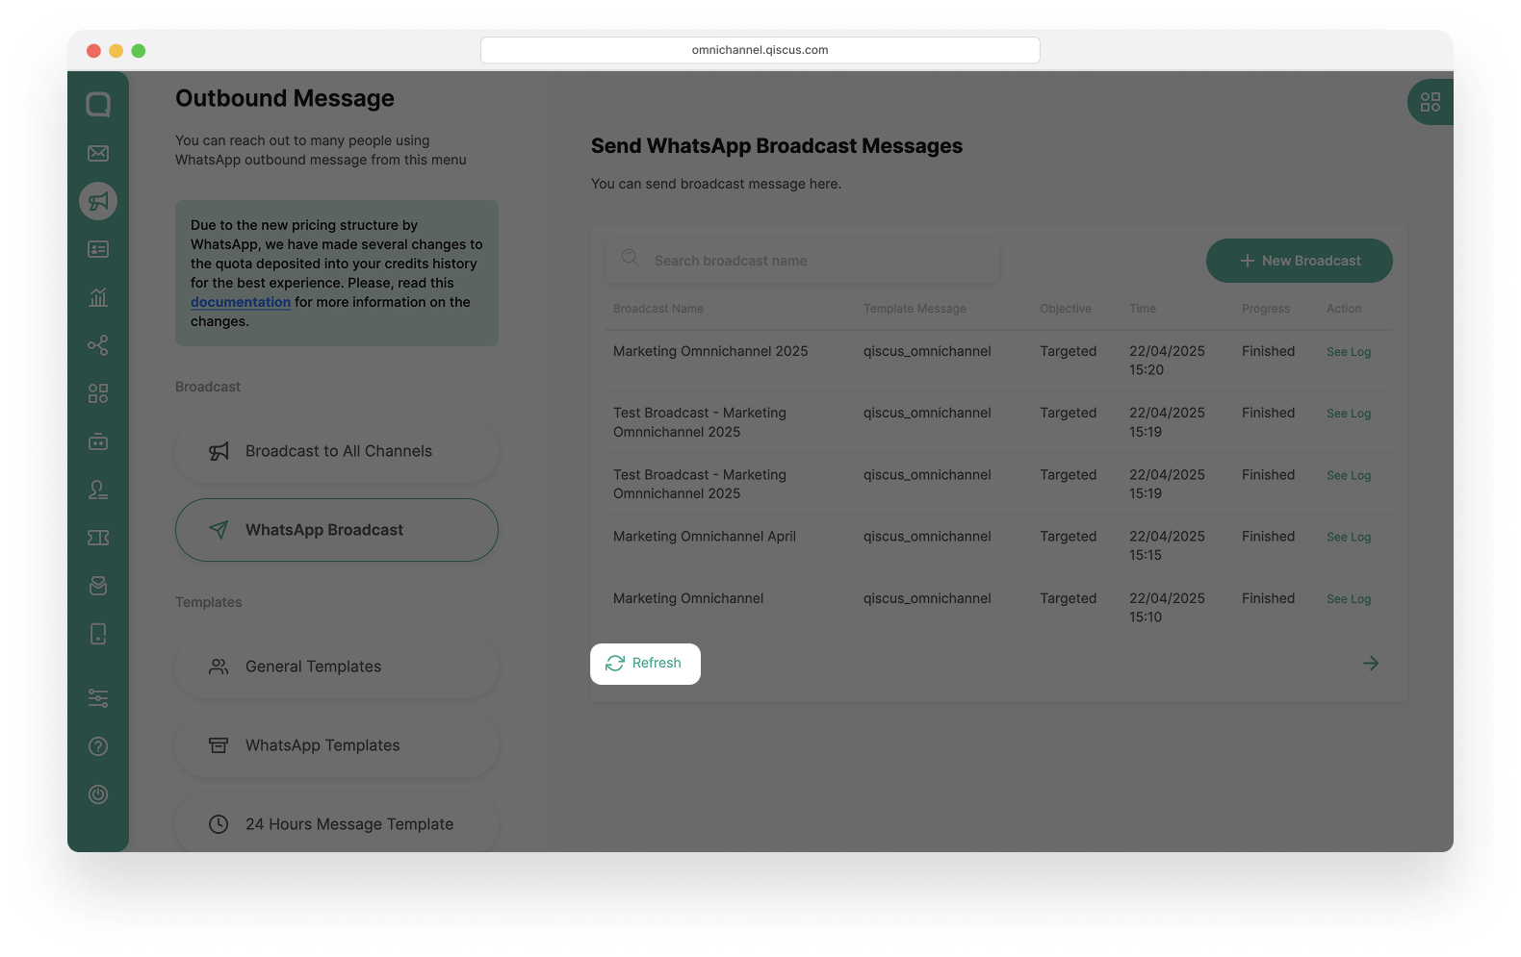
Task: Open the mobile device icon in sidebar
Action: pyautogui.click(x=98, y=634)
